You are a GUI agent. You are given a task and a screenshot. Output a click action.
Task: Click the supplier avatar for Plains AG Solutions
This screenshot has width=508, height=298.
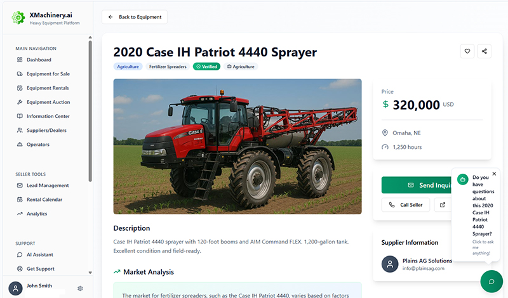[390, 264]
